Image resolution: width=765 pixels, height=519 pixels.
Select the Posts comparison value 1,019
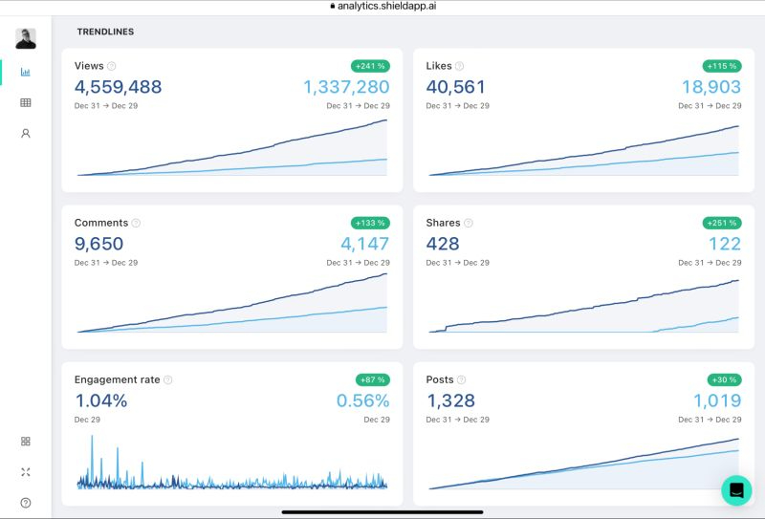(x=718, y=400)
